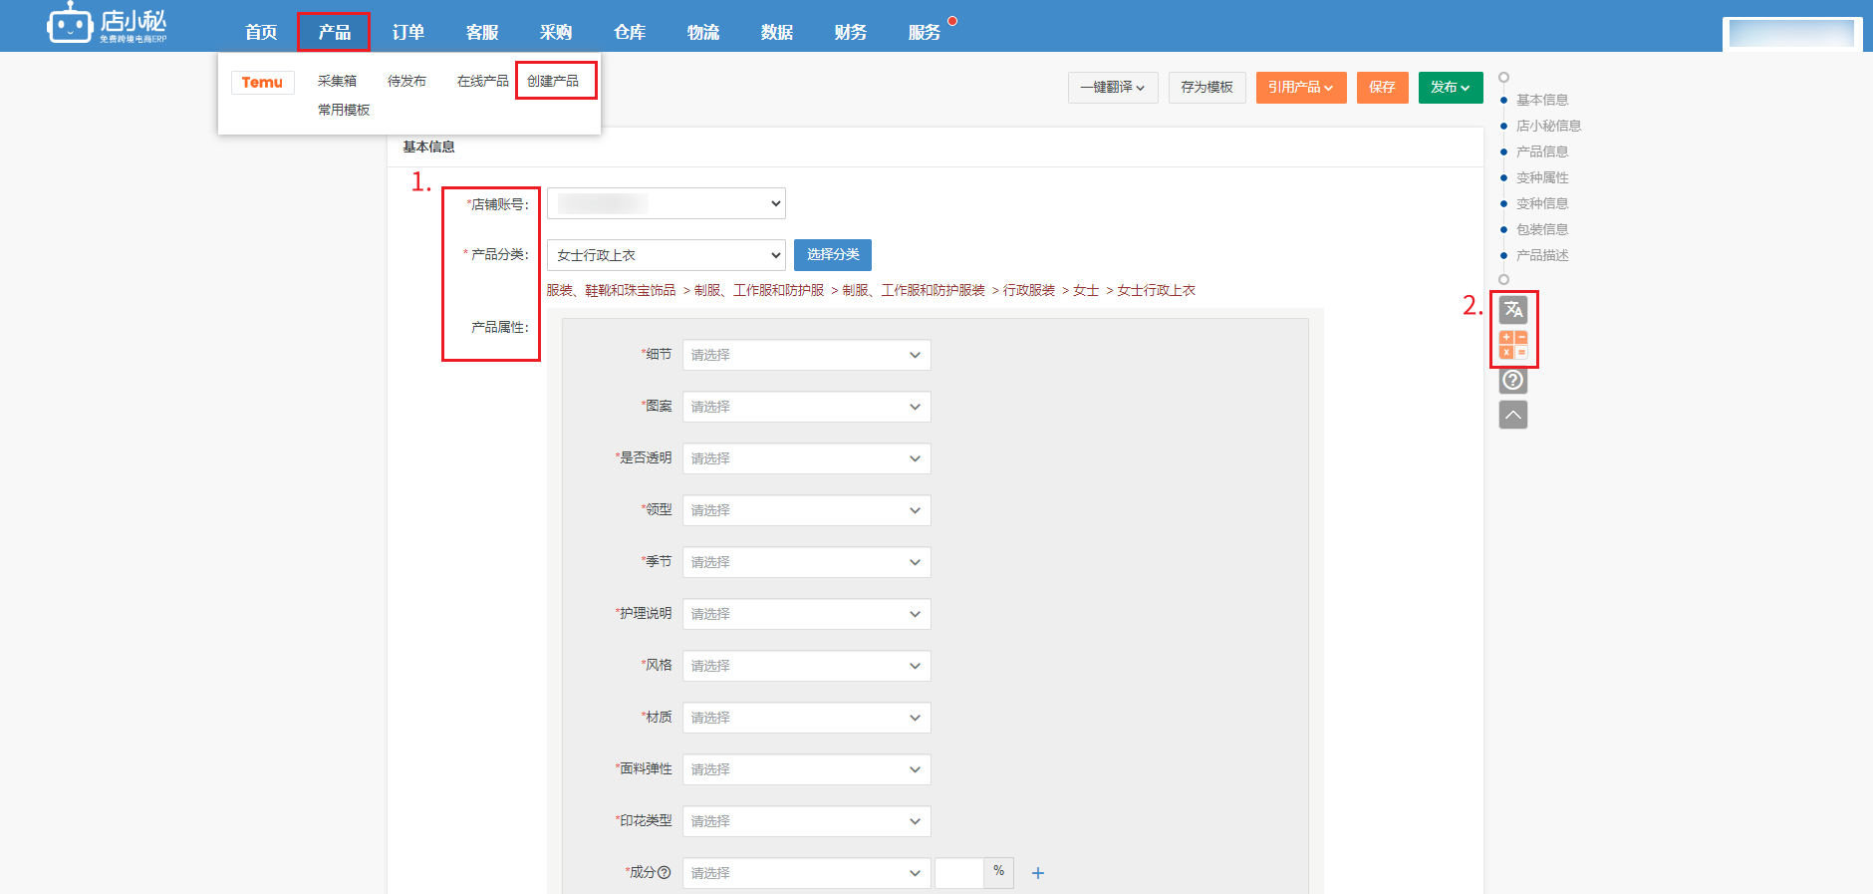Choose 创建产品 in product submenu
Viewport: 1873px width, 894px height.
point(553,81)
